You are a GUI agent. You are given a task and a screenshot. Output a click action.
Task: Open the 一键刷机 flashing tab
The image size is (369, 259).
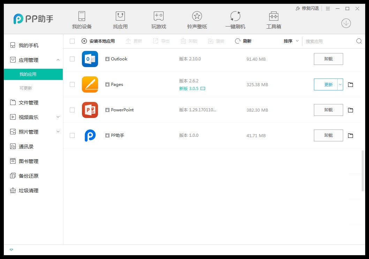coord(235,20)
